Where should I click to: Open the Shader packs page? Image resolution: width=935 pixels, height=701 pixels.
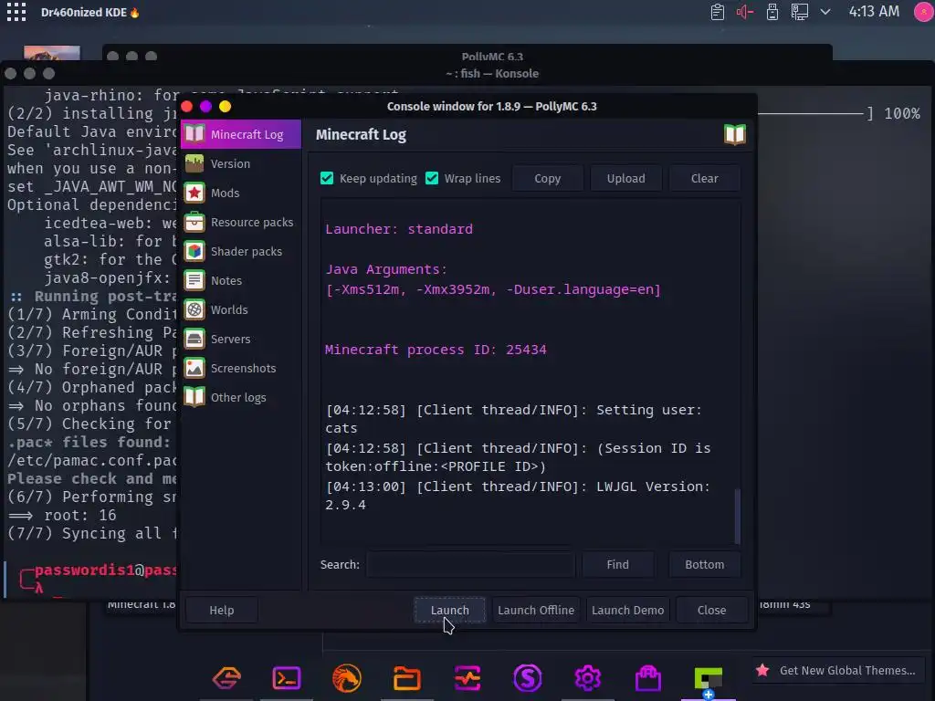point(241,251)
